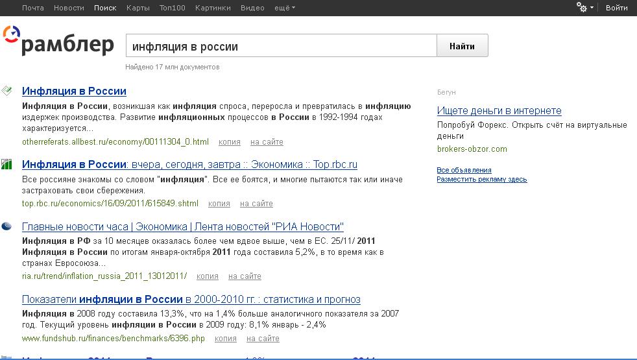Click the 'Бегун' ad label
637x360 pixels.
click(446, 92)
